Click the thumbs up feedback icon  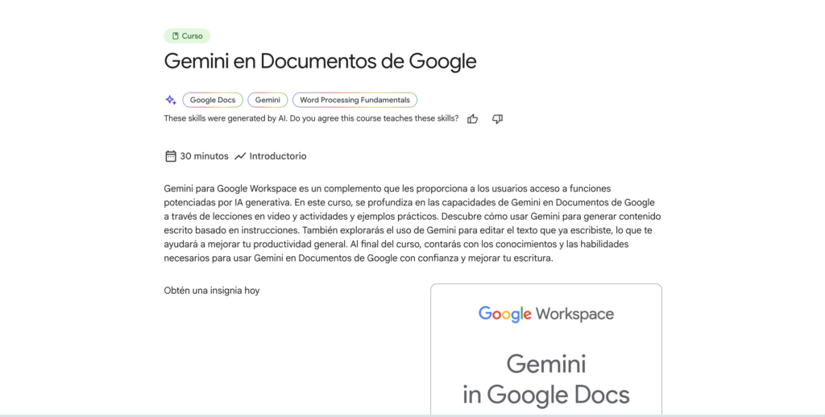pos(472,119)
